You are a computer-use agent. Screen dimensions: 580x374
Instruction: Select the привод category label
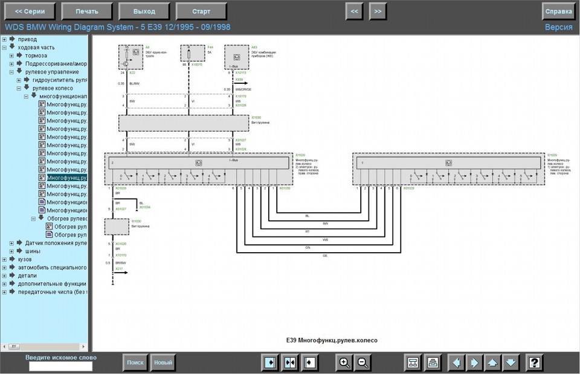[27, 39]
